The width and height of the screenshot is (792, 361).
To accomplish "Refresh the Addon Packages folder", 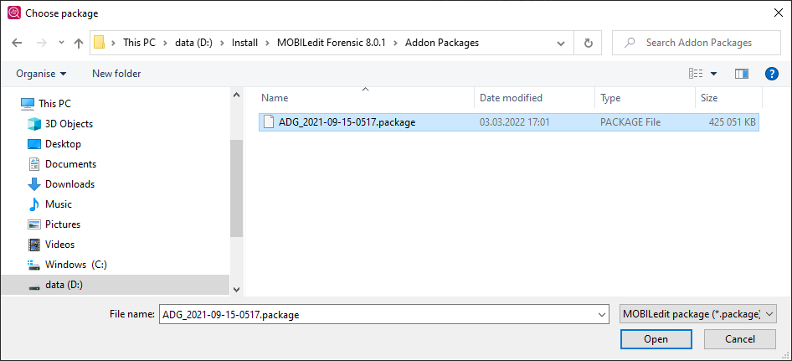I will [589, 43].
